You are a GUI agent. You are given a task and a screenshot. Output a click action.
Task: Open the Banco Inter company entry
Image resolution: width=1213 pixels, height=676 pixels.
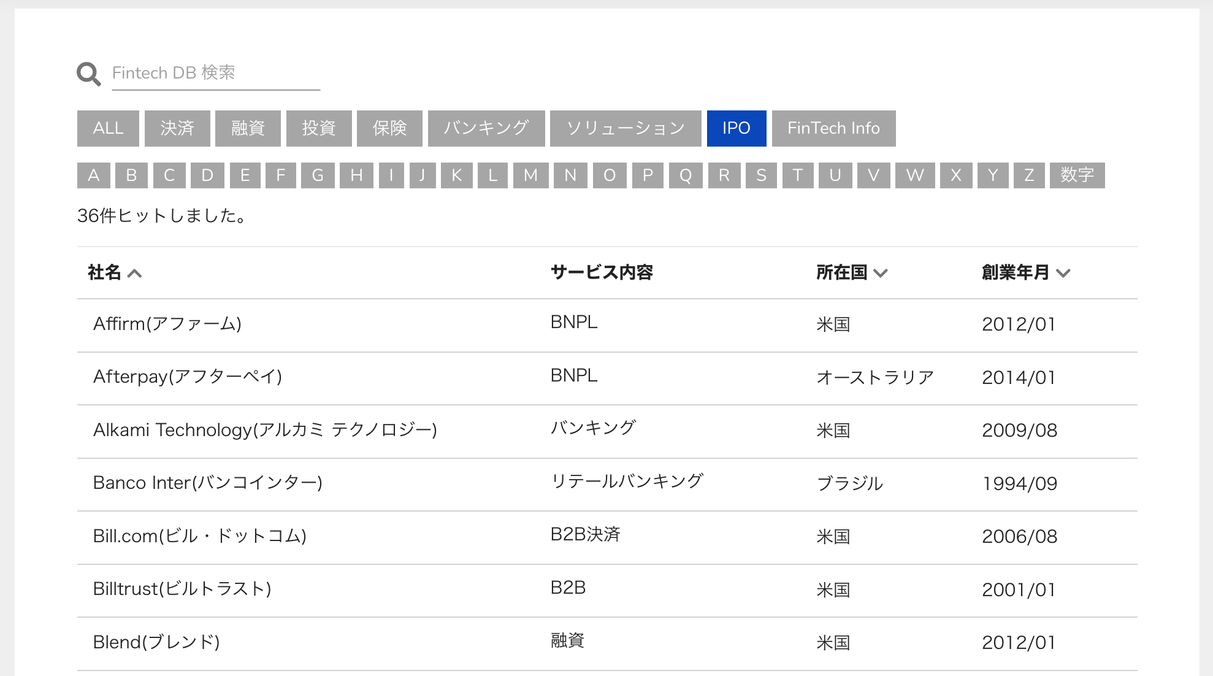(x=208, y=483)
